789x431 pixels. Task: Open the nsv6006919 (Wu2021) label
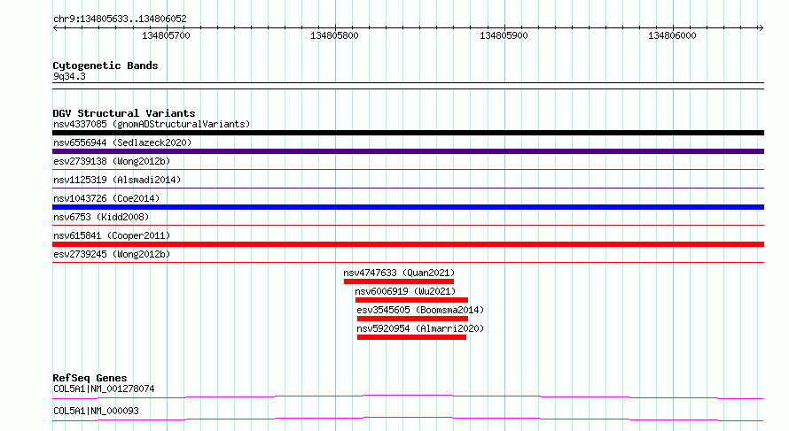[x=405, y=291]
